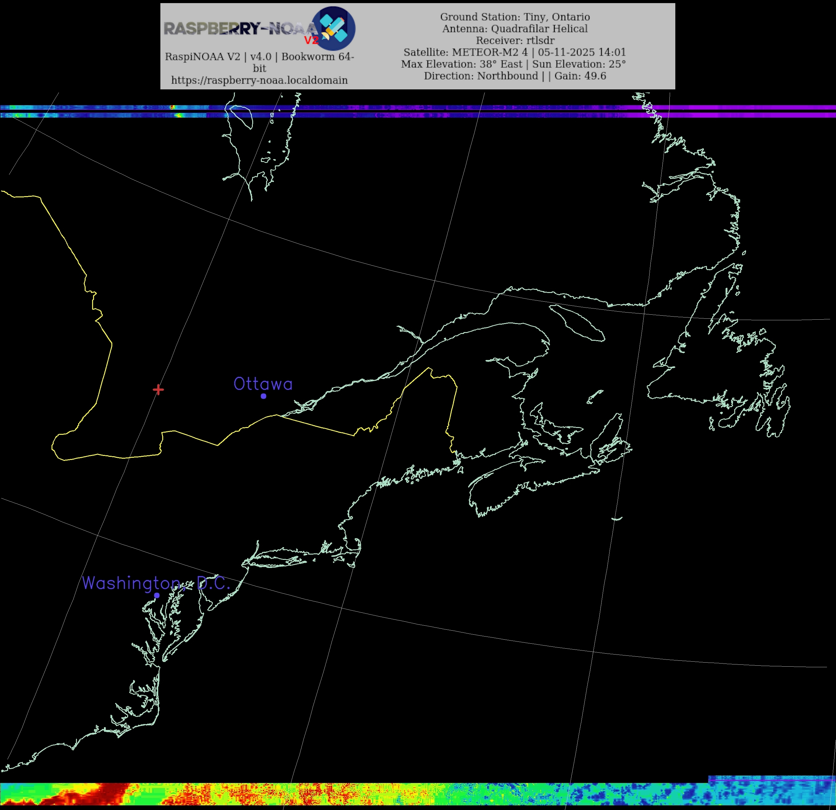Image resolution: width=836 pixels, height=810 pixels.
Task: Click the Satellite METEOR-M2 4 info line
Action: (515, 52)
